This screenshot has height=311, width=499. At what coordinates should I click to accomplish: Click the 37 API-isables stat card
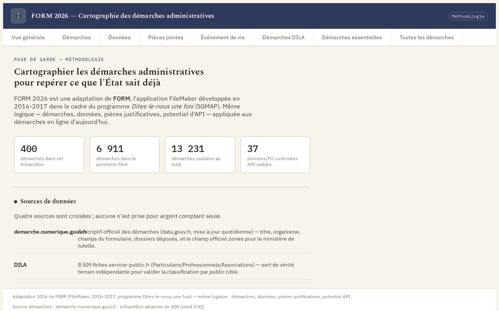coord(275,155)
